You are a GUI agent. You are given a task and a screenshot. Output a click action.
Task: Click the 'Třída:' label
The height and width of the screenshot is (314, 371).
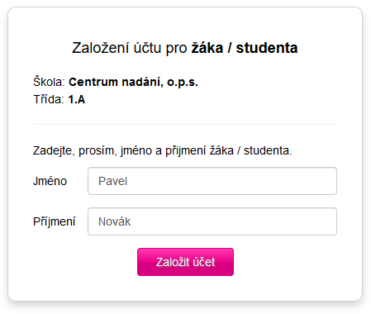tap(49, 99)
